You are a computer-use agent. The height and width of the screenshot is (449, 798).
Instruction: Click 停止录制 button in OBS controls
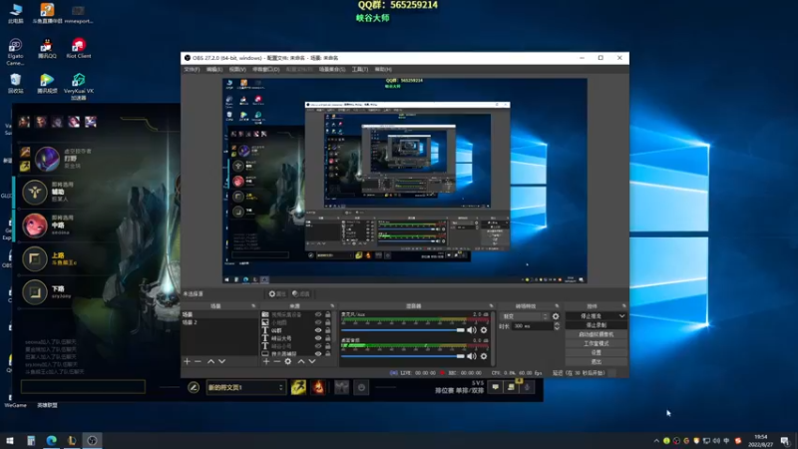coord(596,325)
